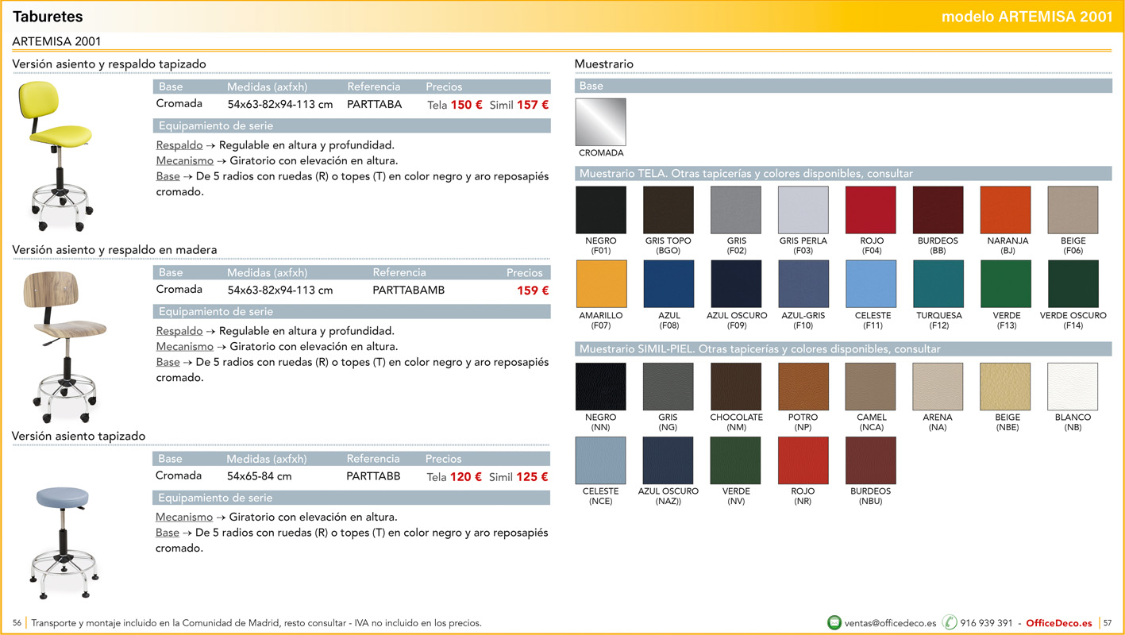Click heading Versión asiento y respaldo en madera
The width and height of the screenshot is (1125, 635).
click(114, 250)
